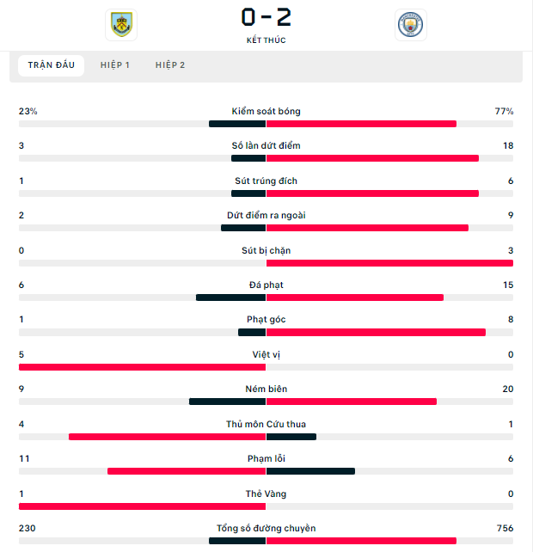Click the Kiểm soát bóng possession bar
The width and height of the screenshot is (533, 552).
point(266,124)
